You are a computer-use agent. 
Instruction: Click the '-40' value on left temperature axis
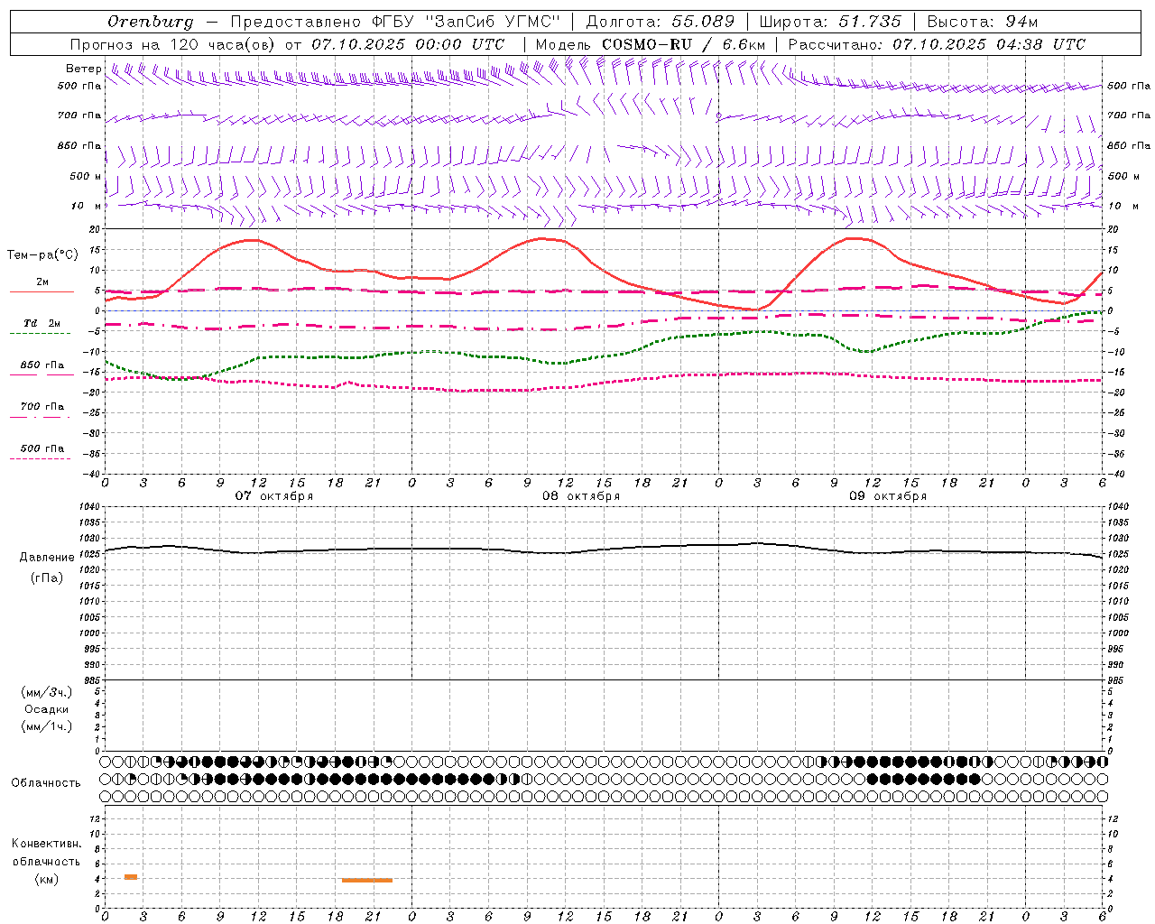coord(91,474)
